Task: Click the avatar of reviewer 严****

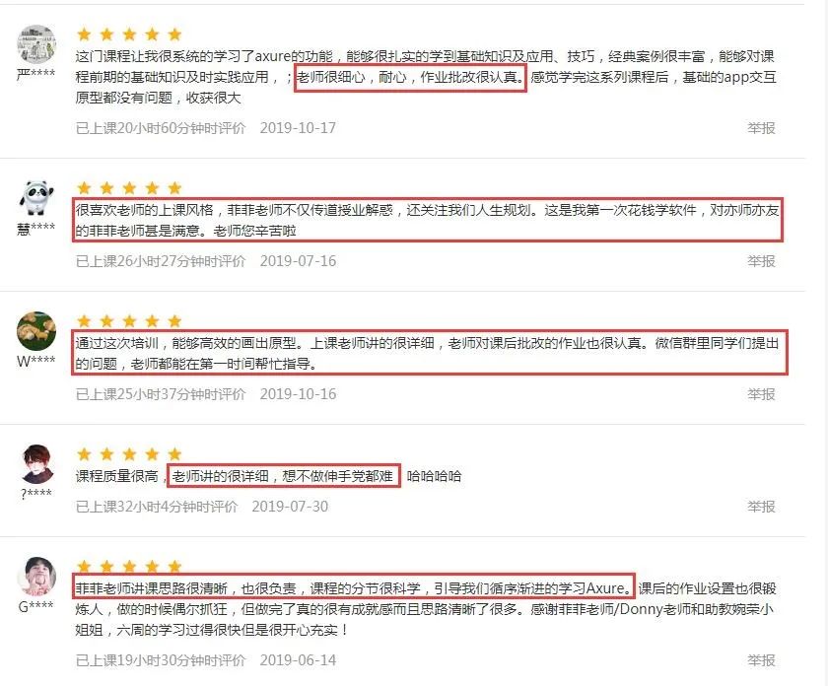Action: click(x=36, y=43)
